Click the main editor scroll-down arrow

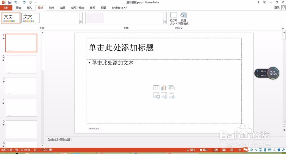click(x=284, y=123)
